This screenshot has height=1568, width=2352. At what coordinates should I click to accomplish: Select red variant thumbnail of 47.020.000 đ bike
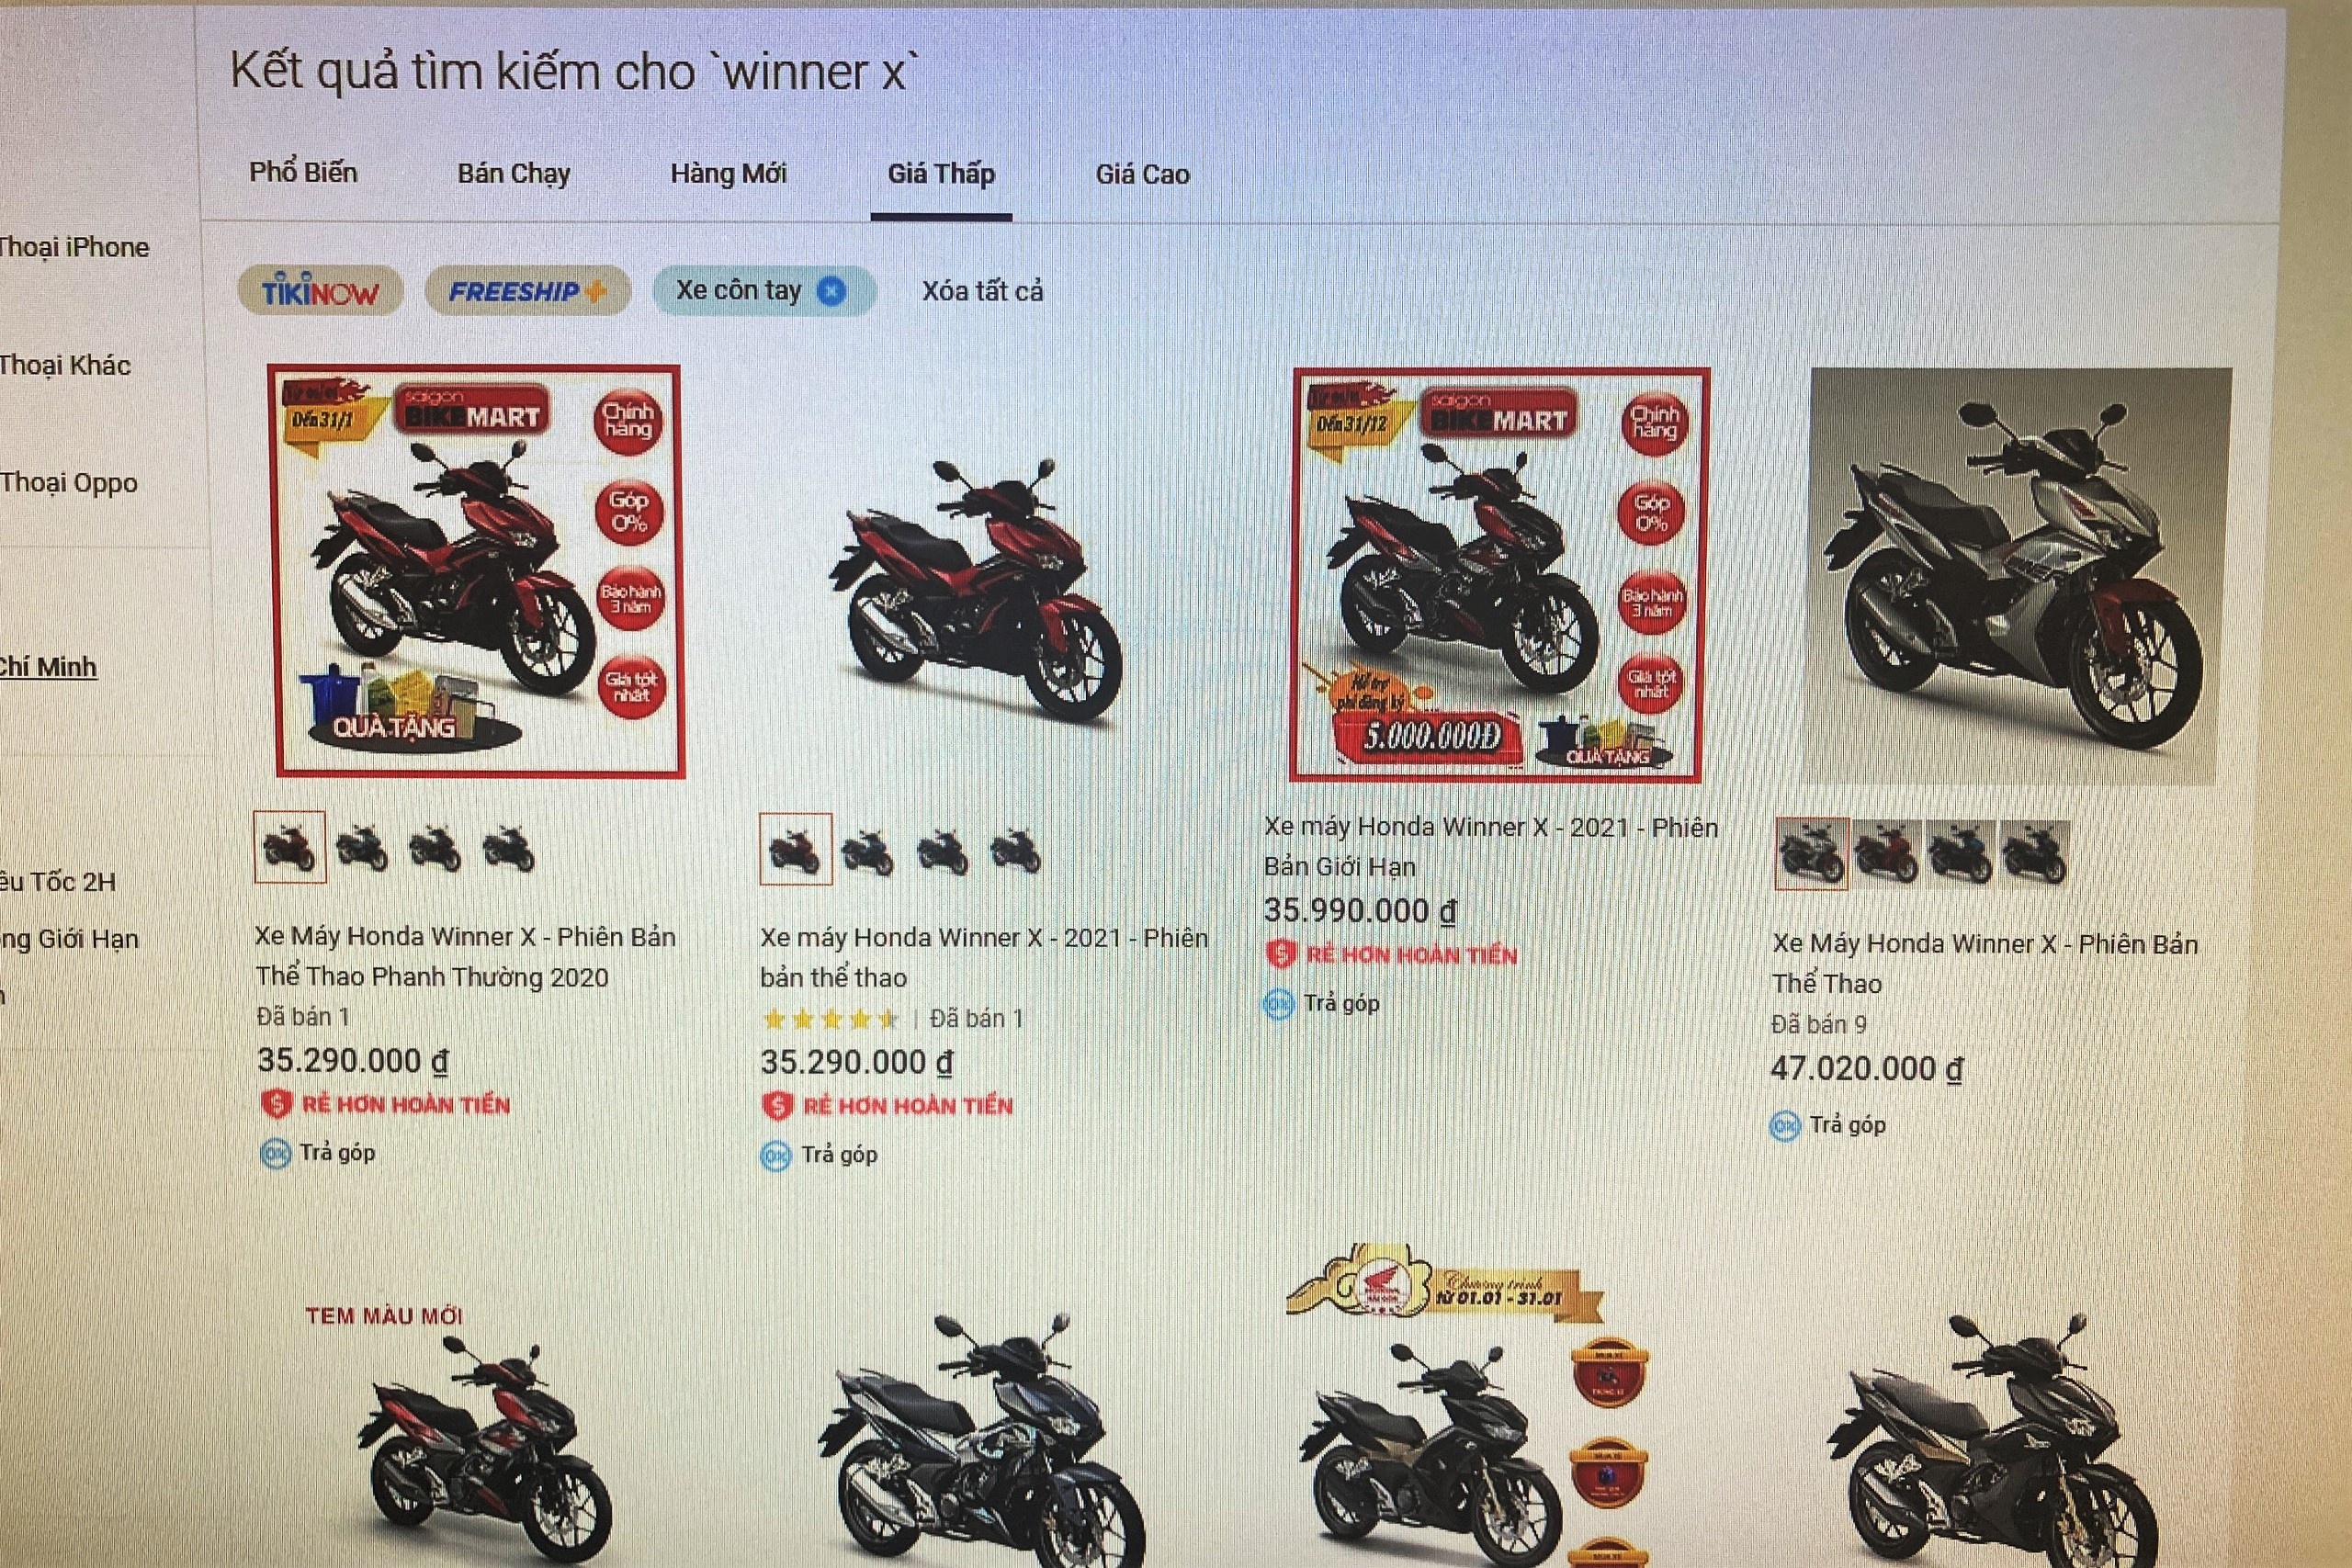1886,853
